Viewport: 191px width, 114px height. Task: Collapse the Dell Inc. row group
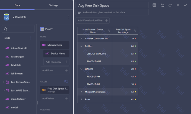[x=81, y=46]
